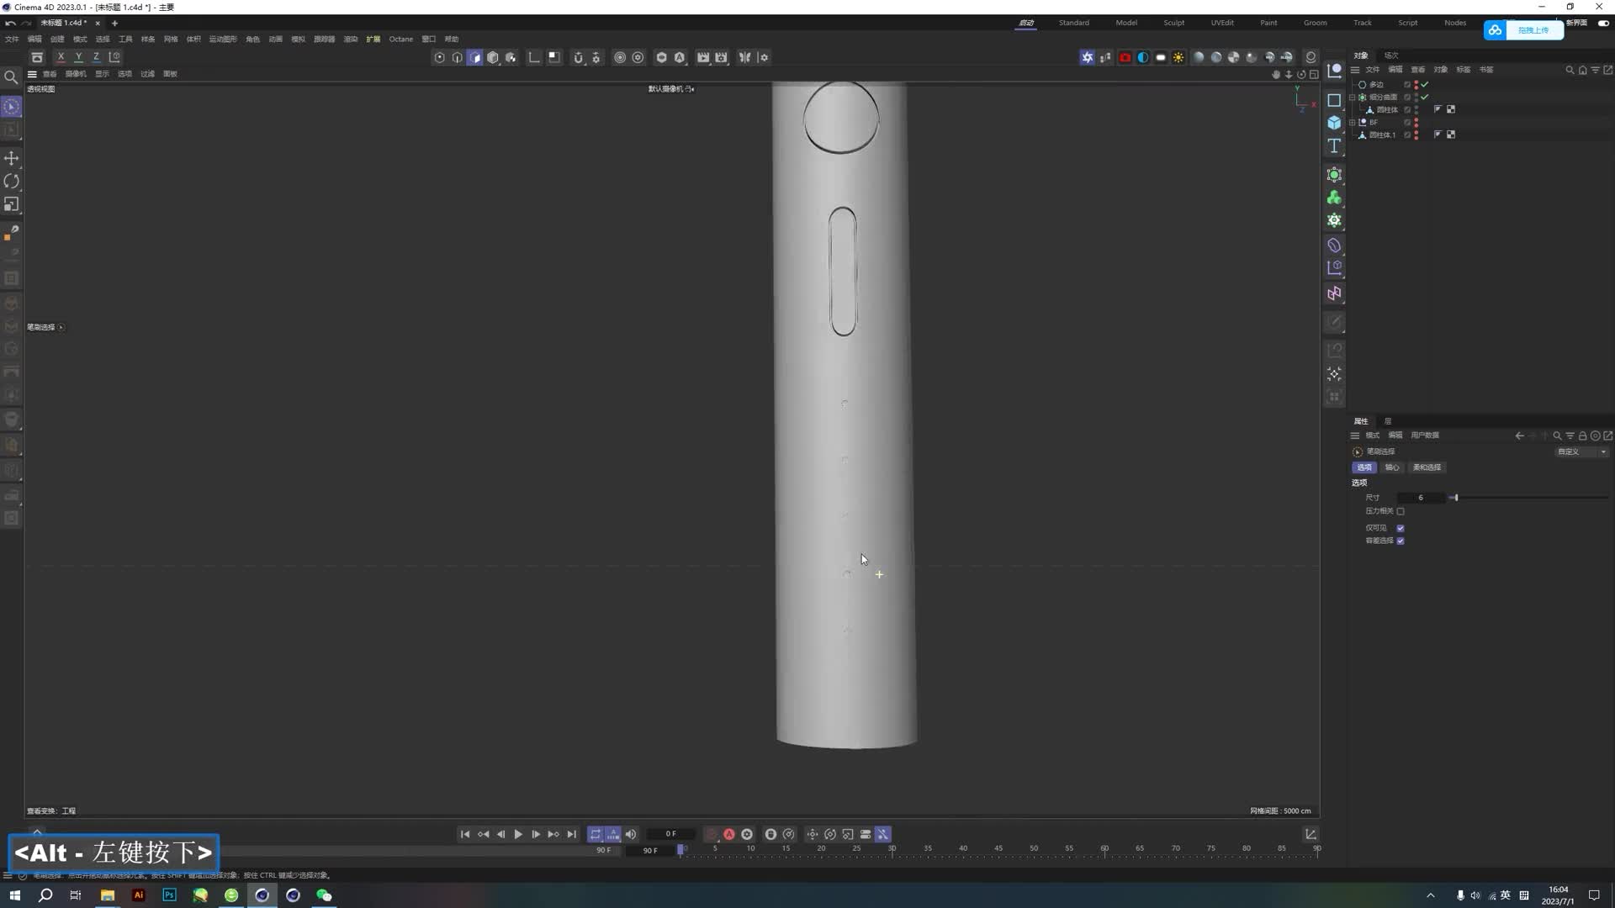
Task: Click the Octane sun daylight icon
Action: [1178, 57]
